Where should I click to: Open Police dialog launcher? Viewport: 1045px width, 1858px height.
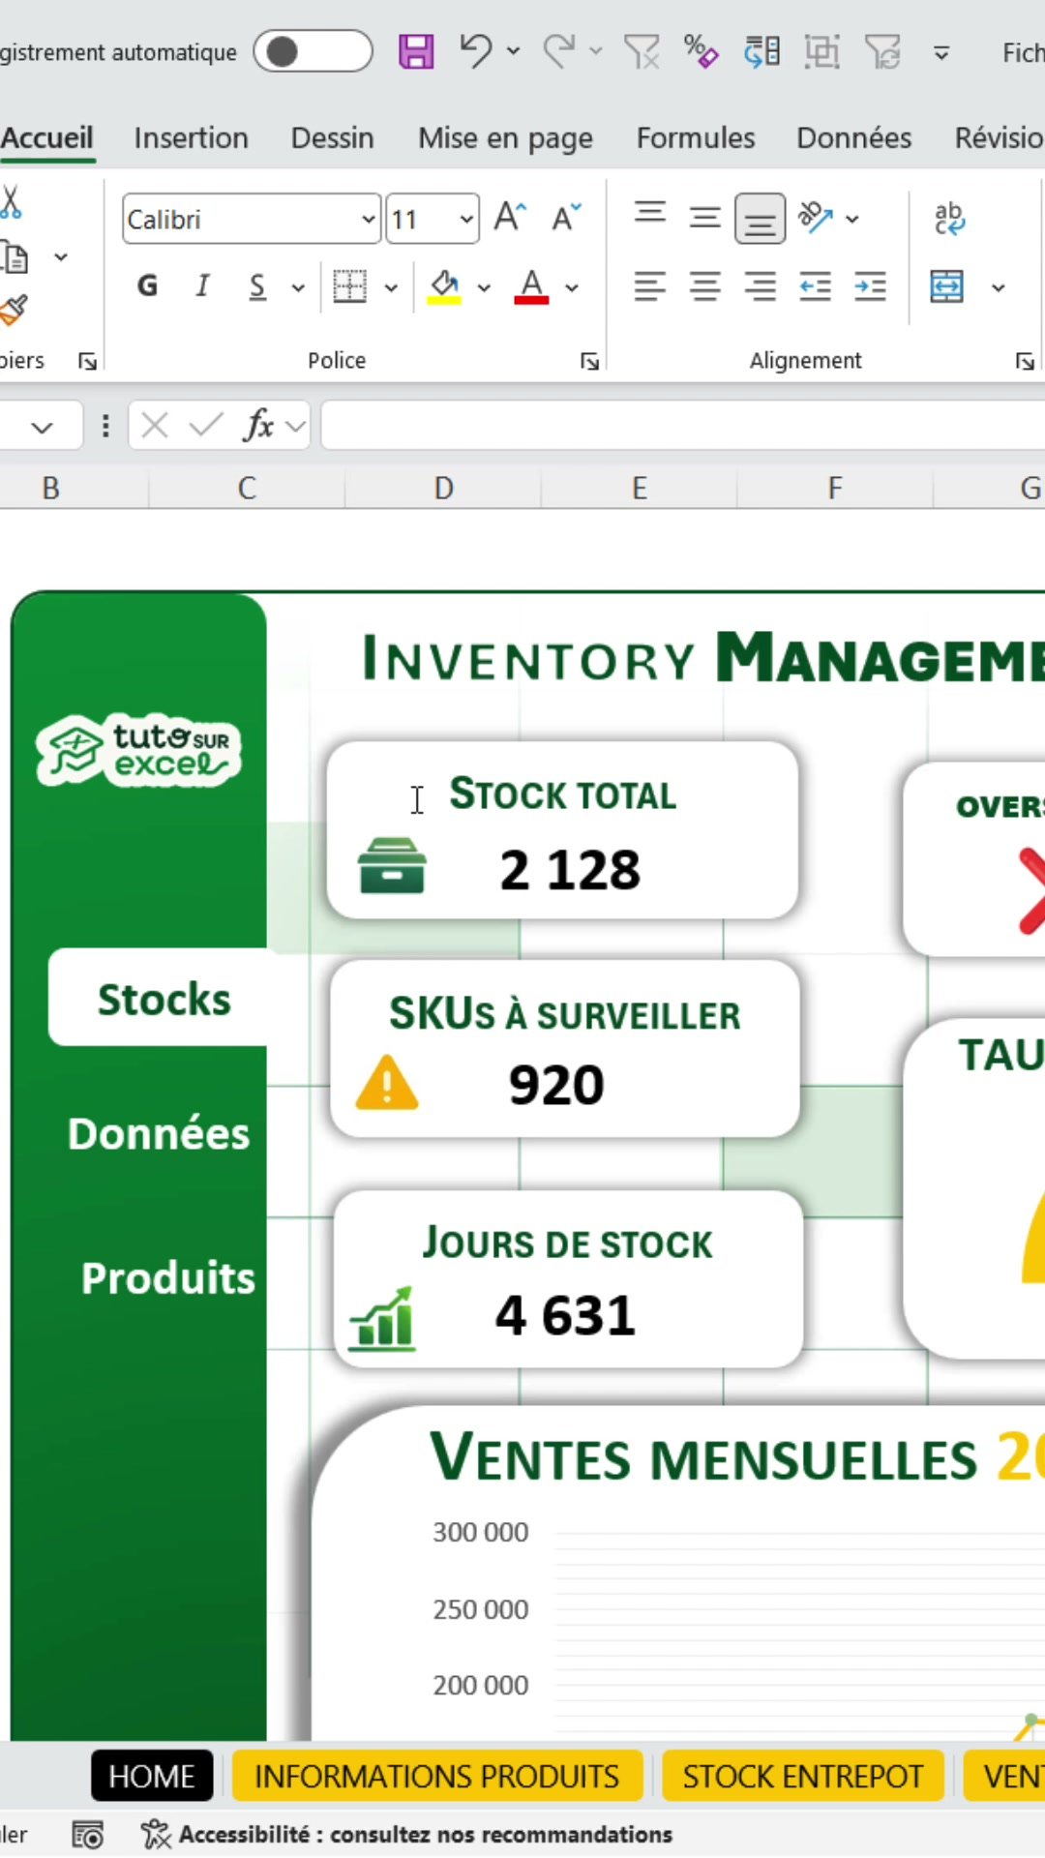589,361
